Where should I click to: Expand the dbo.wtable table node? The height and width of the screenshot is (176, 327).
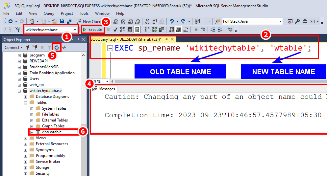tap(32, 132)
